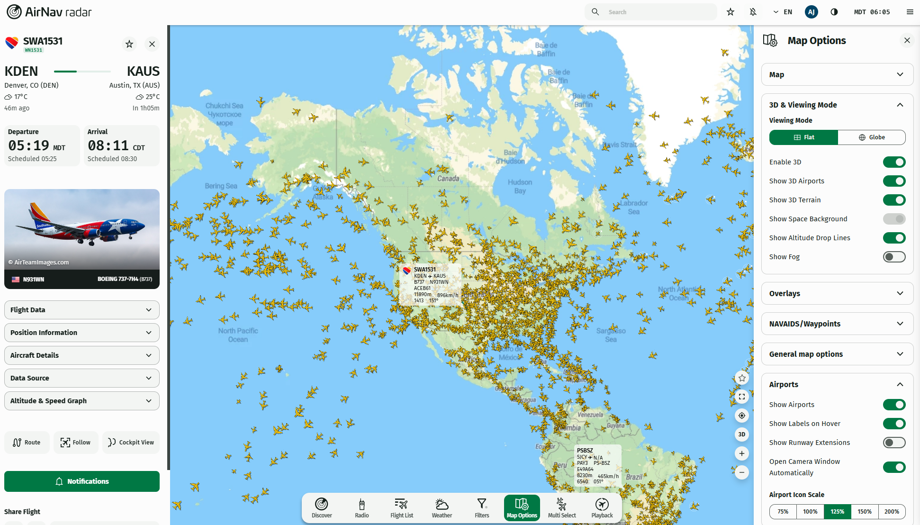Toggle fullscreen map button
This screenshot has height=525, width=920.
click(742, 397)
